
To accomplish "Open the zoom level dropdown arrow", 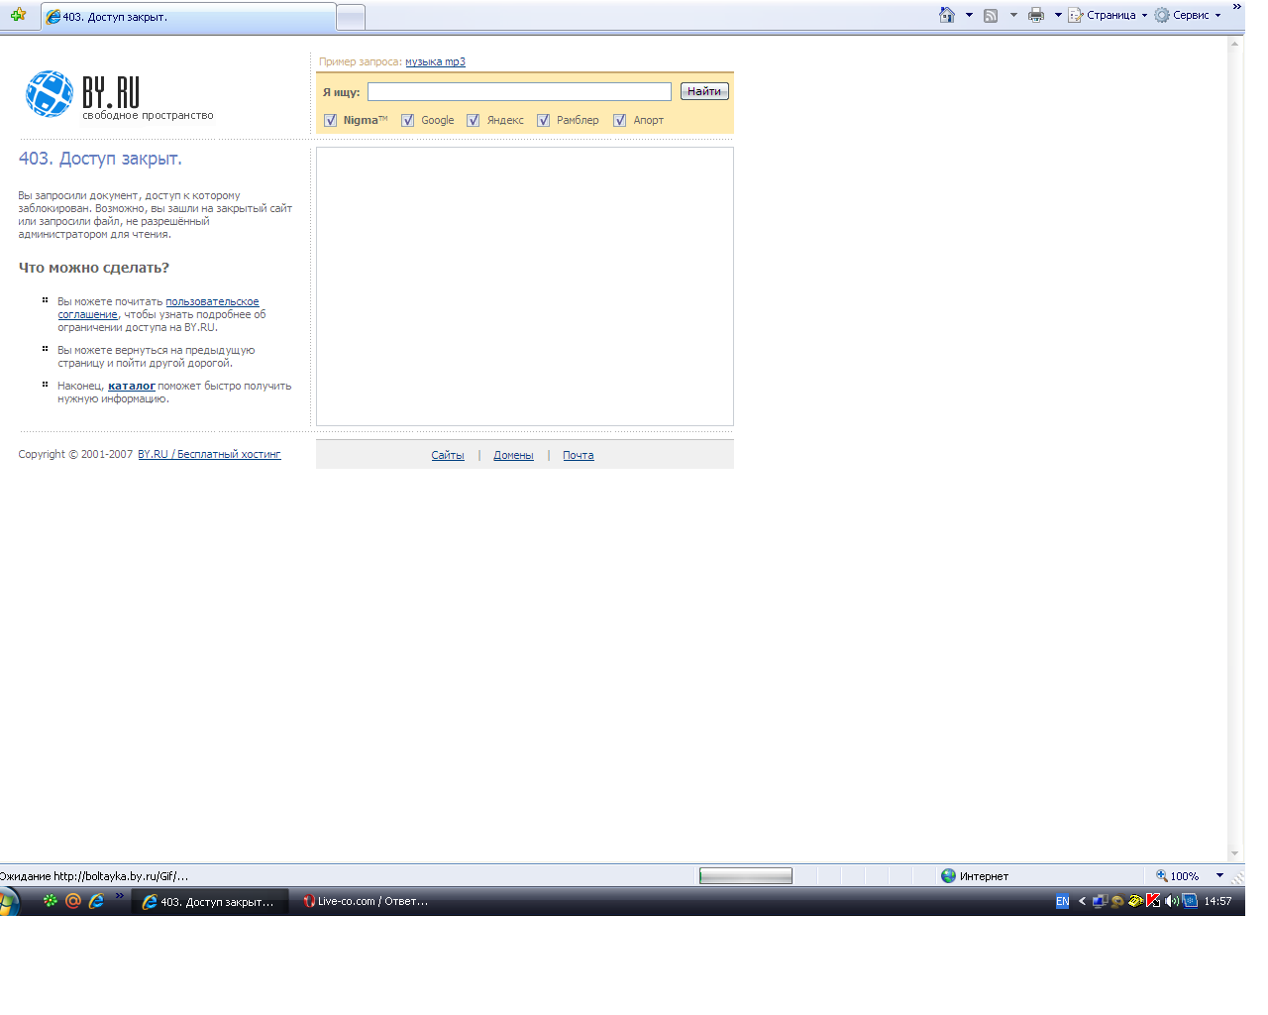I will click(x=1219, y=875).
